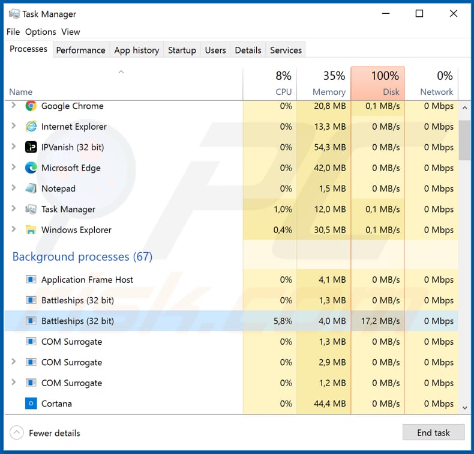Viewport: 474px width, 454px height.
Task: Sort by the Name column header
Action: click(x=124, y=84)
